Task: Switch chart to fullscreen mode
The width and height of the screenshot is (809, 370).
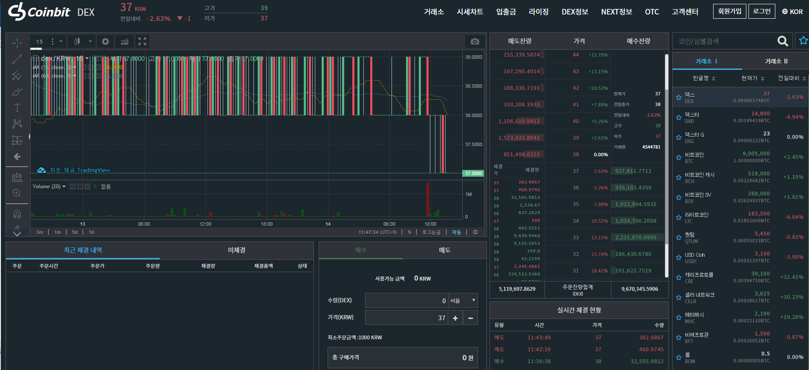Action: coord(142,41)
